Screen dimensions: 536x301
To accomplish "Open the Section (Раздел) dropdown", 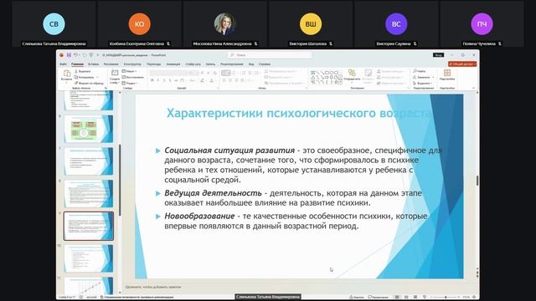I will (x=130, y=83).
